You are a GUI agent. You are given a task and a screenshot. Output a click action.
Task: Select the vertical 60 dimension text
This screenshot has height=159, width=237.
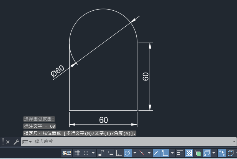(x=146, y=76)
